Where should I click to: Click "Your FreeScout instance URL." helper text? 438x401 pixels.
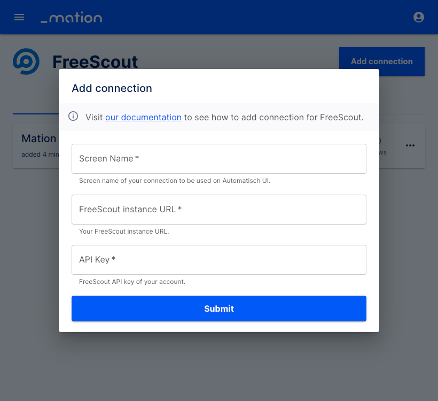124,232
